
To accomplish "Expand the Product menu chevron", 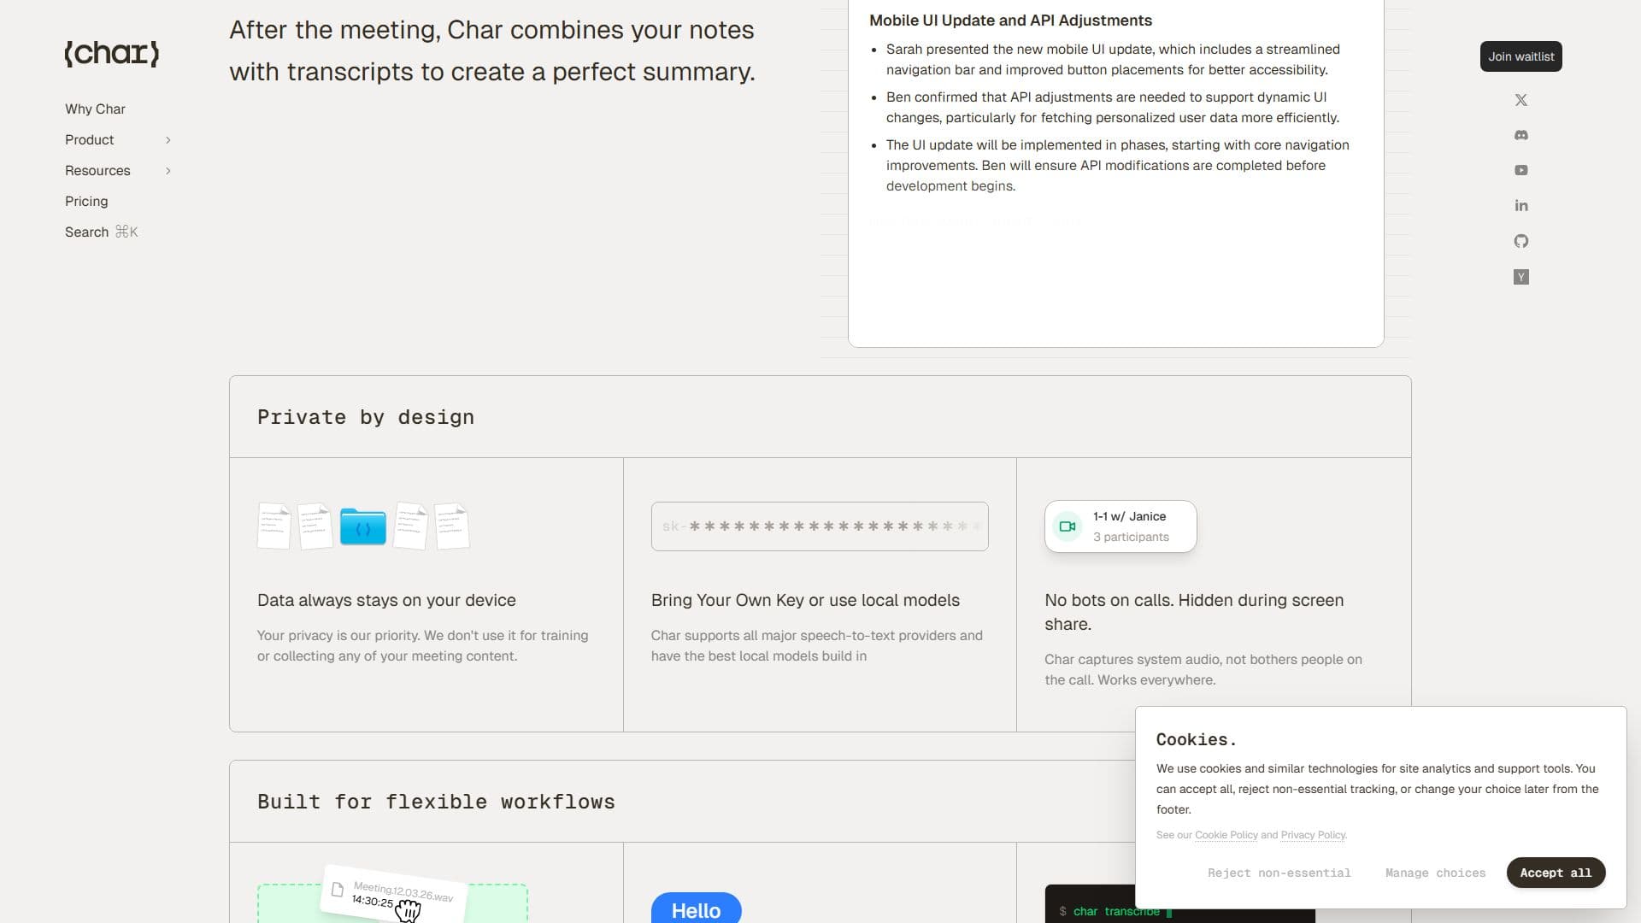I will tap(168, 140).
